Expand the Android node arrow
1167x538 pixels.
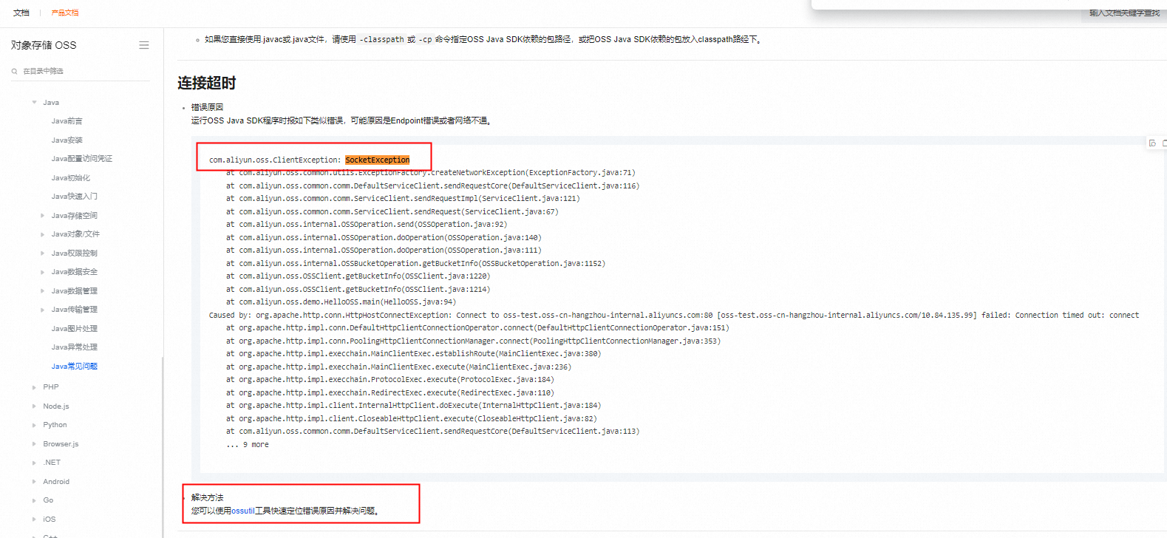[x=34, y=482]
